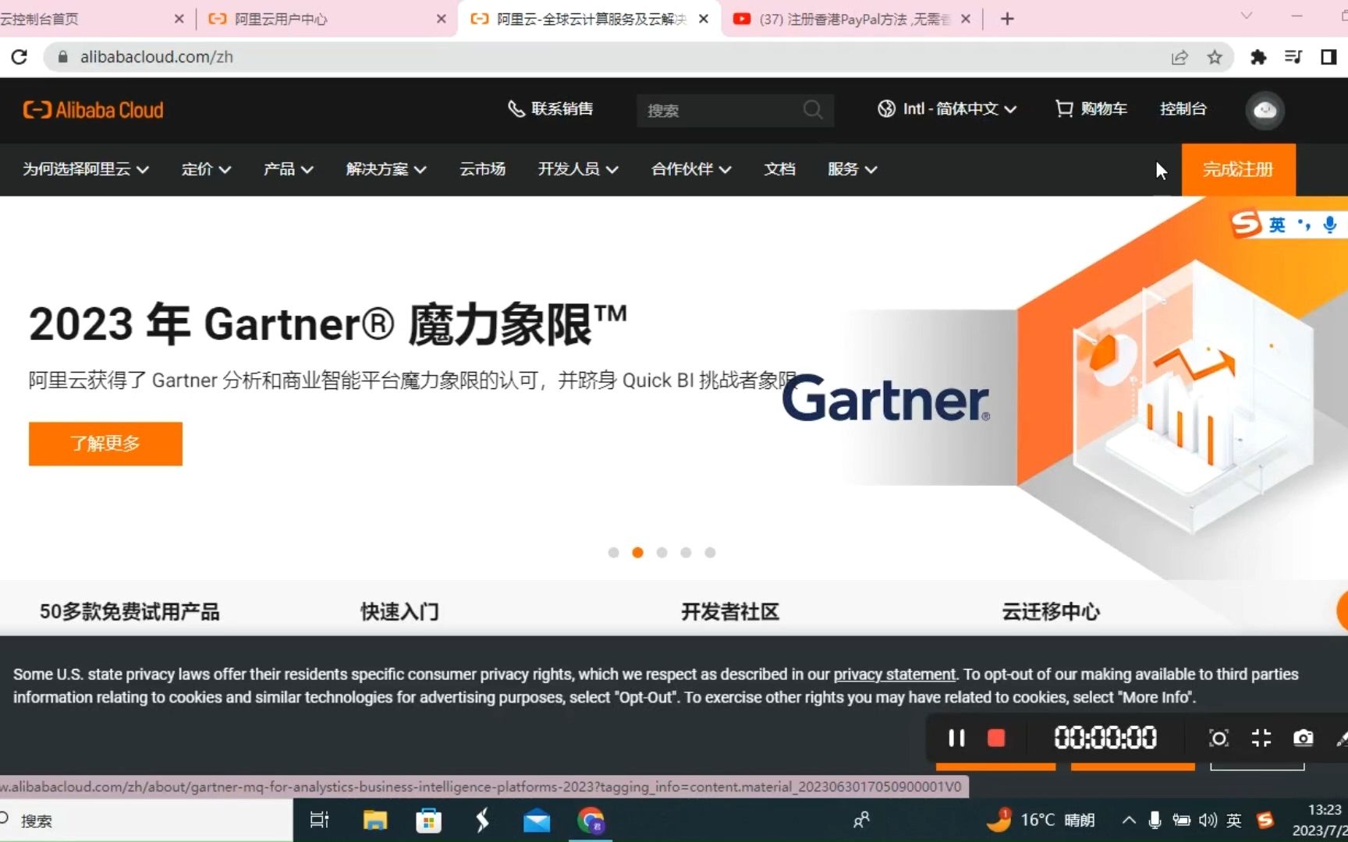Click the Alibaba Cloud logo
Viewport: 1348px width, 842px height.
[x=93, y=110]
